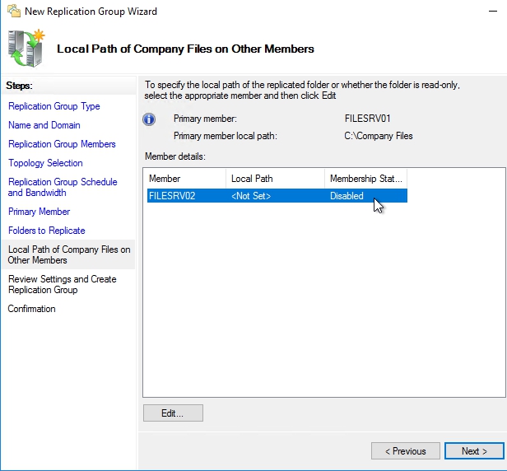This screenshot has height=471, width=507.
Task: Go back to Primary Member step
Action: (39, 212)
